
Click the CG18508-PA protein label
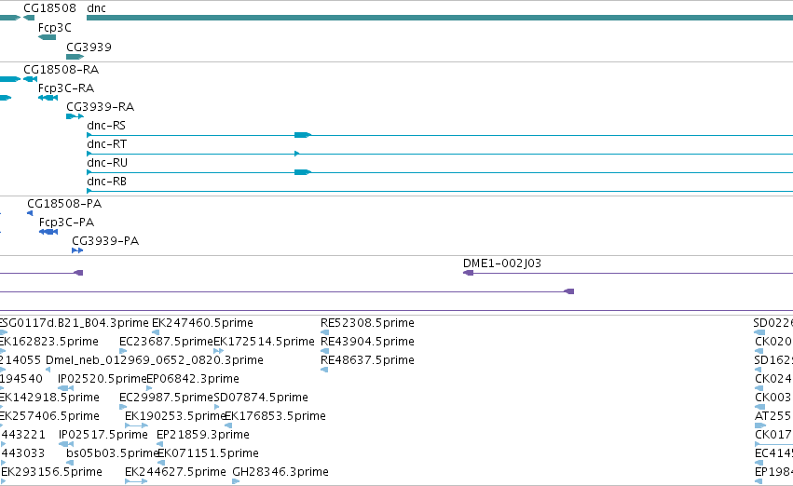(64, 204)
